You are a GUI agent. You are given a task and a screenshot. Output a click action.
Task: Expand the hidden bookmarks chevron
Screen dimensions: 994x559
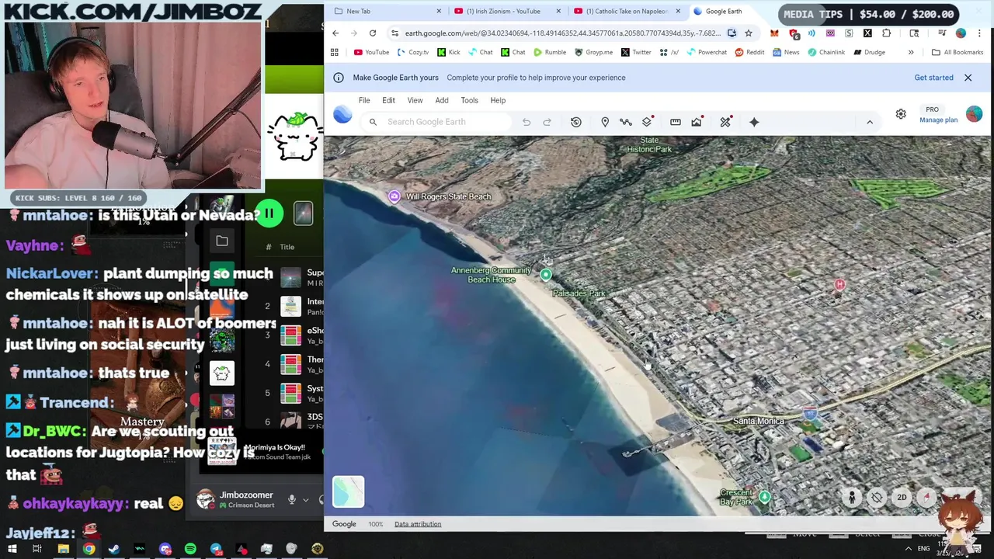point(911,52)
